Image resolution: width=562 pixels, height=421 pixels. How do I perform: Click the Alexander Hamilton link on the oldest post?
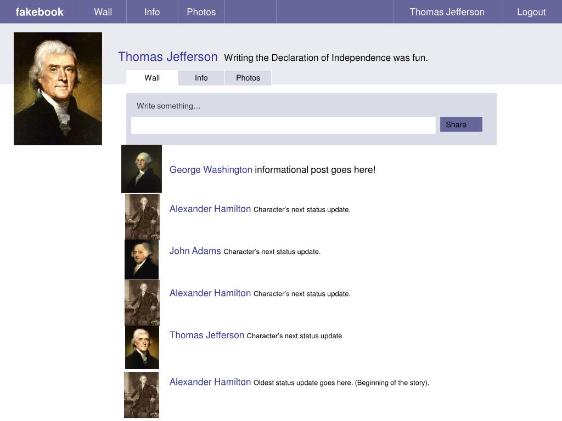[210, 382]
